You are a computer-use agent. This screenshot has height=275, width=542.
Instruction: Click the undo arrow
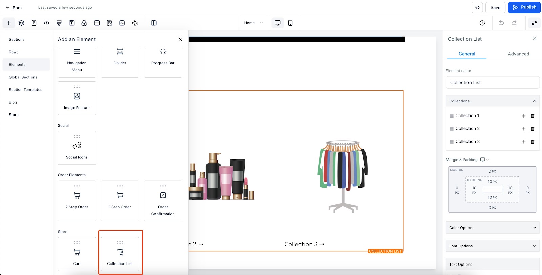point(501,23)
